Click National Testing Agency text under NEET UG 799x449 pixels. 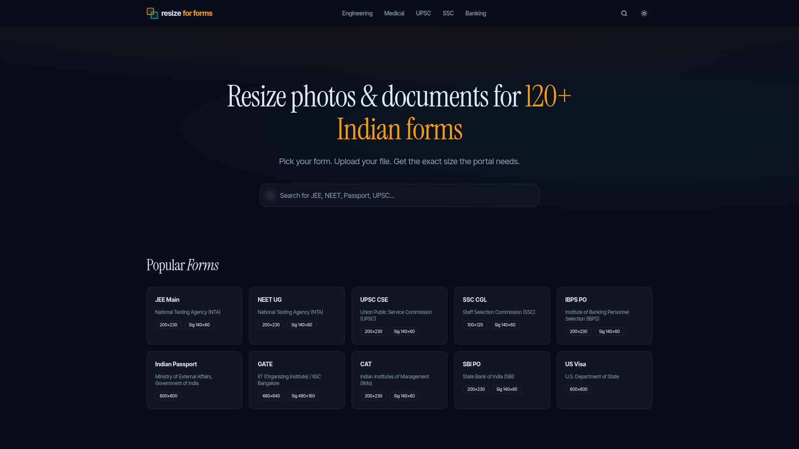tap(290, 312)
